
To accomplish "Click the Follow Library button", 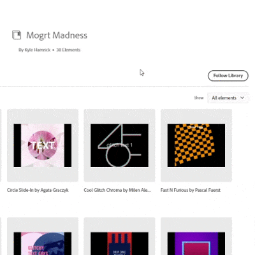I will 228,76.
